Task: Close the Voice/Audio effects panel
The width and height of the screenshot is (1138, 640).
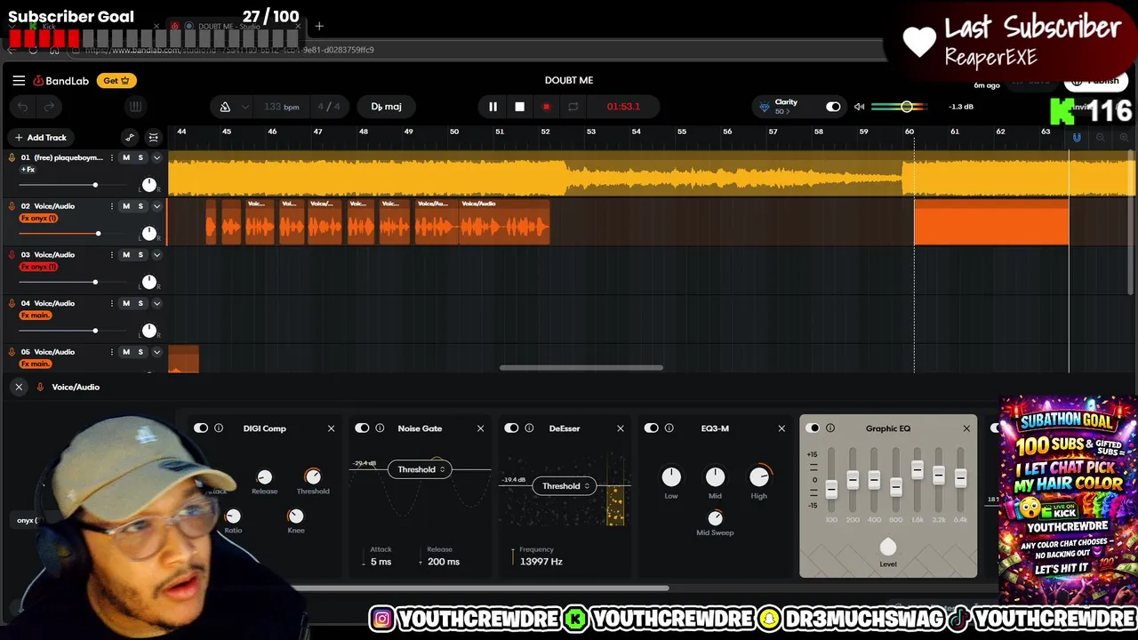Action: (x=19, y=387)
